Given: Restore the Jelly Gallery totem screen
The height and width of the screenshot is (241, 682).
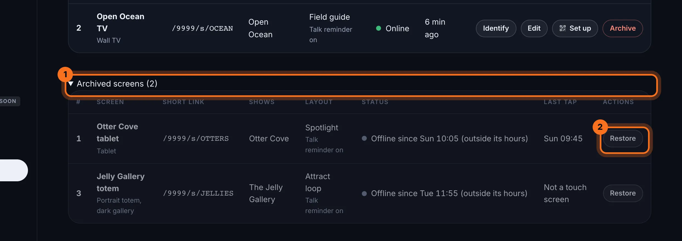Looking at the screenshot, I should [x=623, y=193].
